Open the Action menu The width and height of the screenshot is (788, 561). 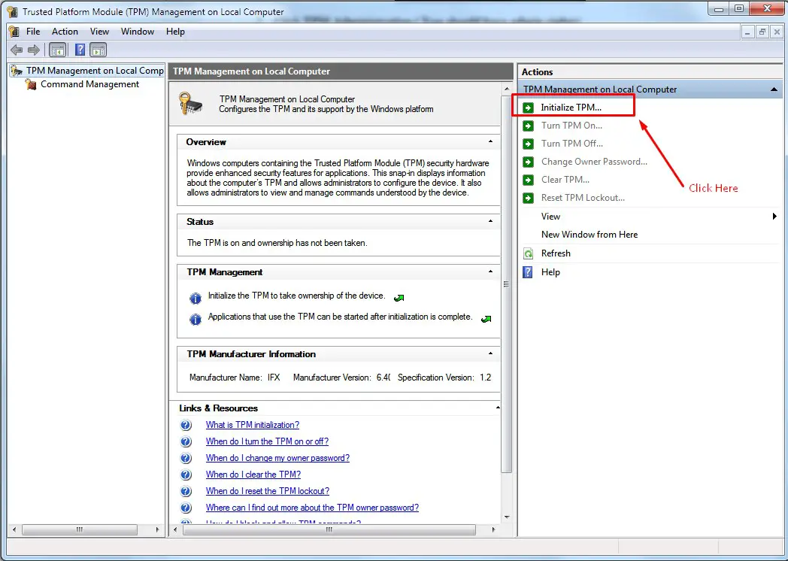pyautogui.click(x=65, y=31)
